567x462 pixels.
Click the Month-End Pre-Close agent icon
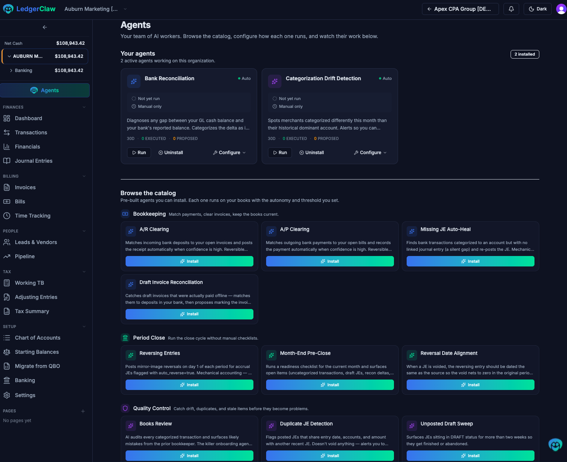pos(271,355)
